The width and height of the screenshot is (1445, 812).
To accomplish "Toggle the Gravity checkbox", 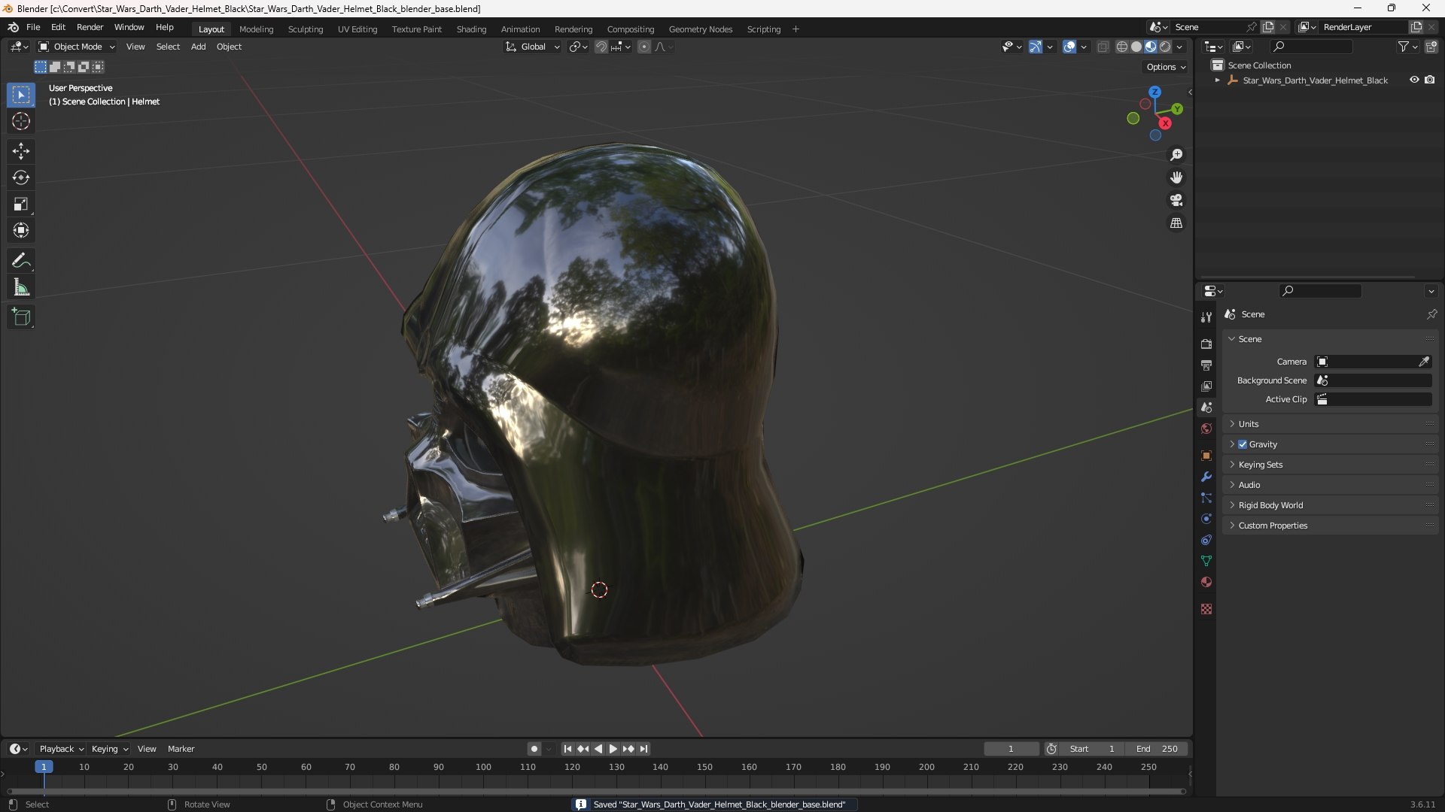I will (x=1243, y=444).
